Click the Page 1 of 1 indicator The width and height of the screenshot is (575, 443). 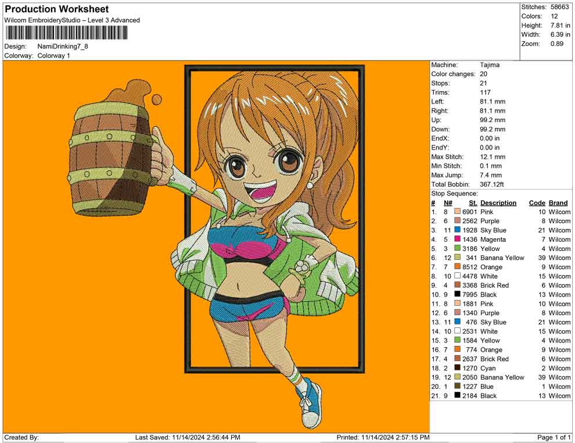coord(554,437)
